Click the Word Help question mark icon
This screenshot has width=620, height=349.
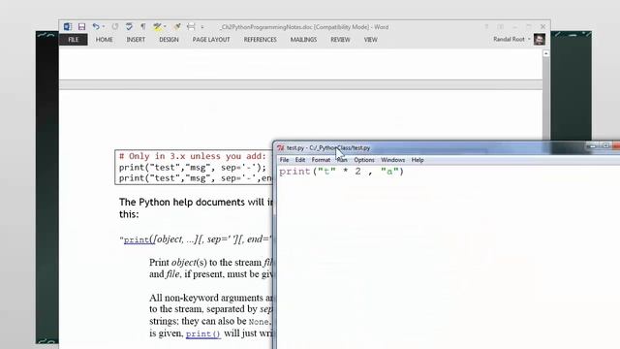(486, 26)
